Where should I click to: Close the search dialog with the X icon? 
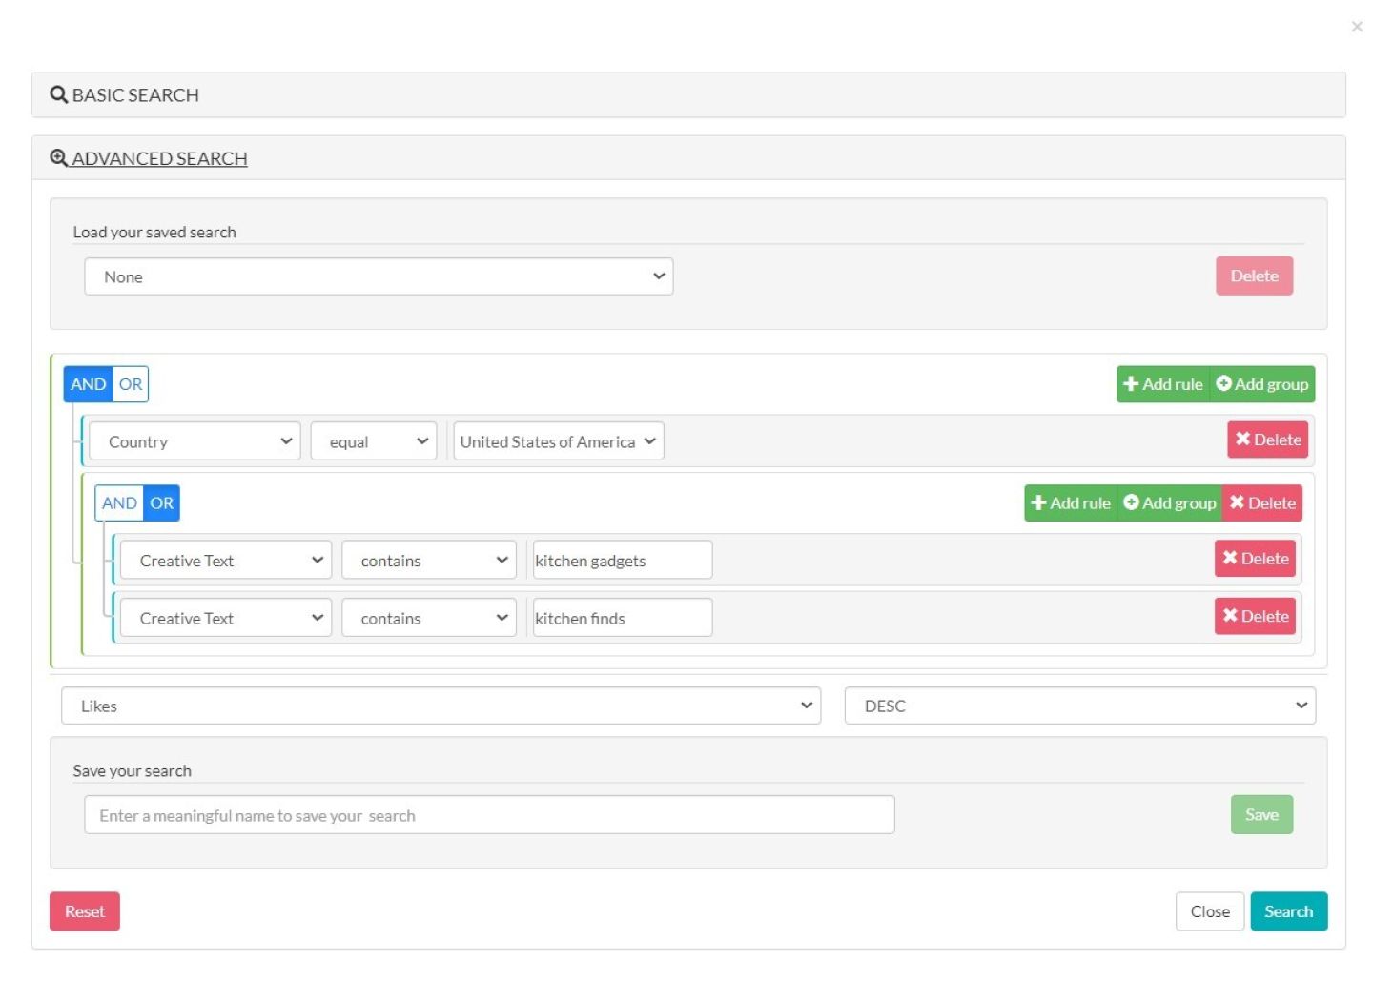[1356, 27]
